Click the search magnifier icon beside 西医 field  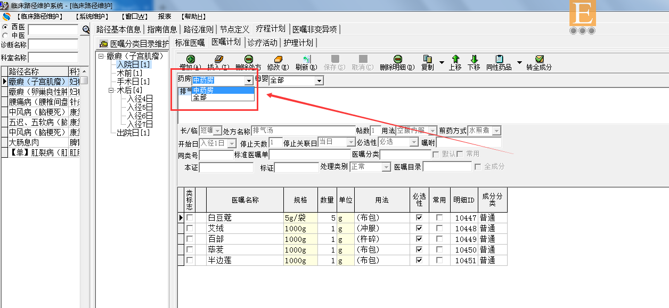[x=86, y=30]
